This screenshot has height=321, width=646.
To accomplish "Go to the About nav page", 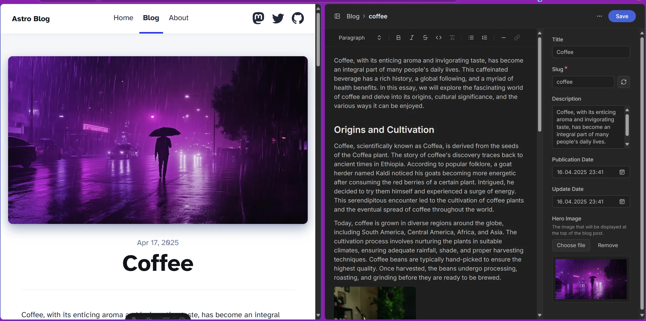I will click(179, 18).
